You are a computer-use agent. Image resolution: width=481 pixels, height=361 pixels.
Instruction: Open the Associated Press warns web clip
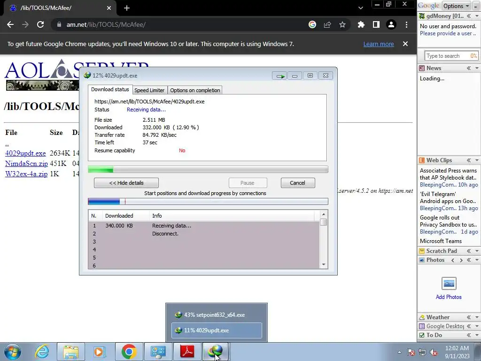448,174
